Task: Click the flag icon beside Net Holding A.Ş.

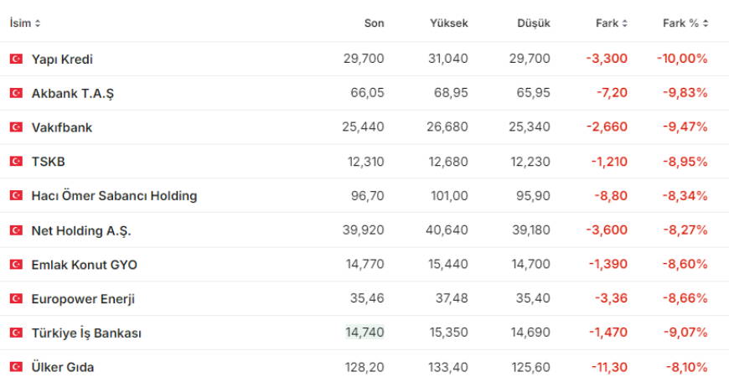Action: [16, 230]
